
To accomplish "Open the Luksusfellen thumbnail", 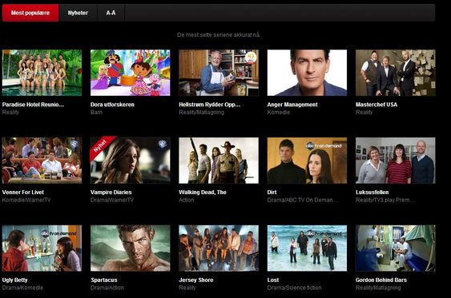I will pyautogui.click(x=396, y=161).
